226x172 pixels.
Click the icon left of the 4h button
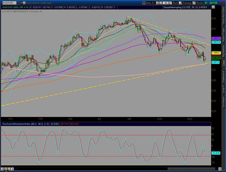click(161, 3)
